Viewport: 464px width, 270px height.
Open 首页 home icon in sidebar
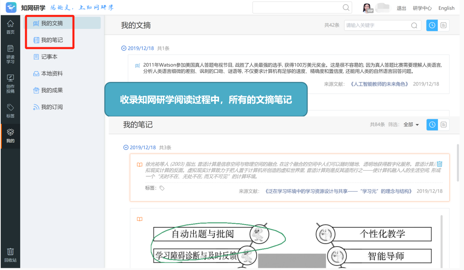click(10, 27)
